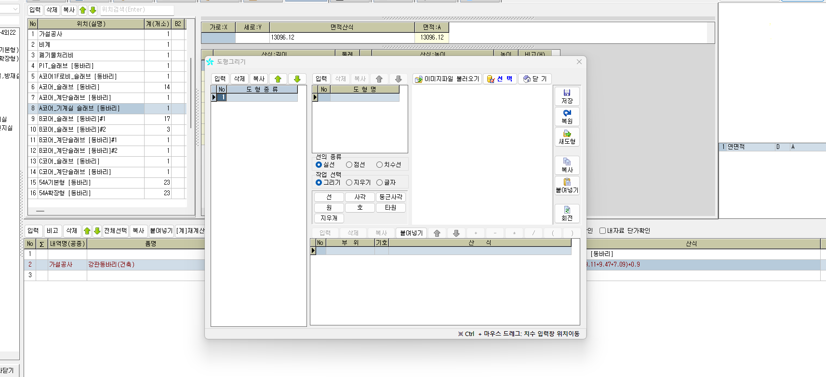
Task: Click the 전체선택 button in bottom toolbar
Action: coord(116,231)
